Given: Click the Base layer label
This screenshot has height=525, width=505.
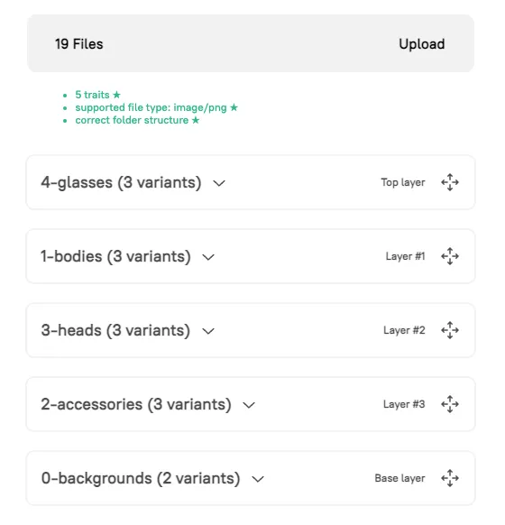Looking at the screenshot, I should [x=399, y=478].
